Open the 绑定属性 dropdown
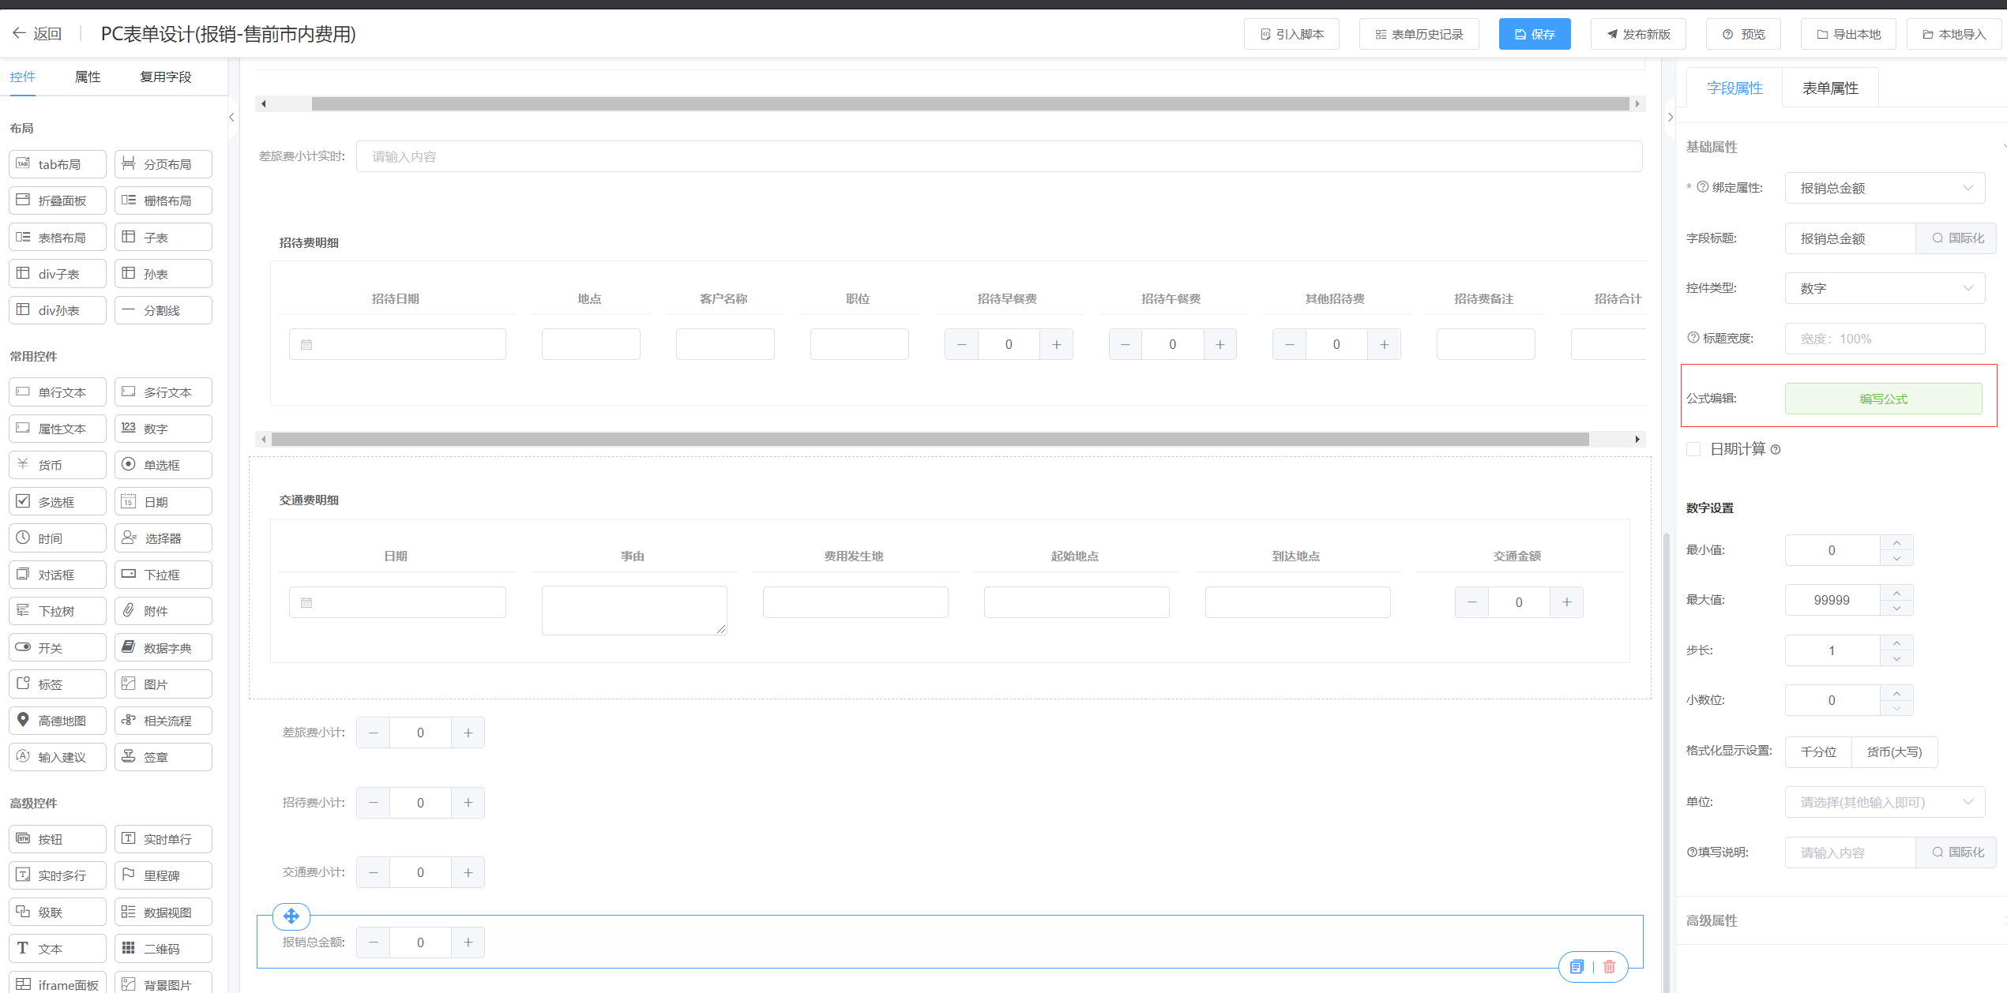Screen dimensions: 2007x993 1884,188
